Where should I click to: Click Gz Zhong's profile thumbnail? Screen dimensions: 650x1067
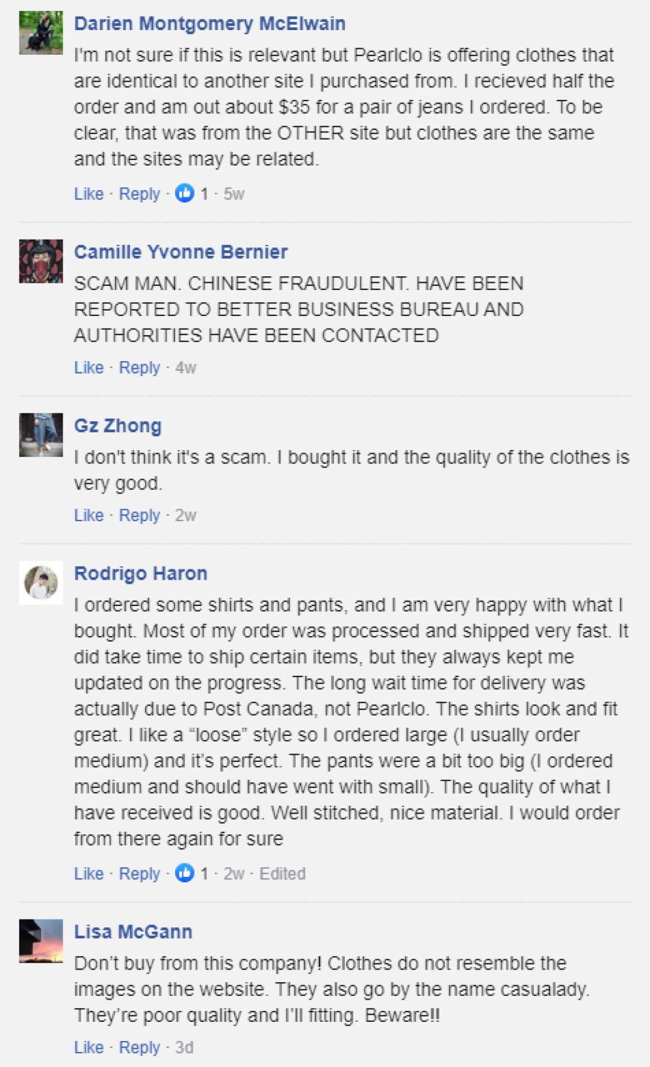pos(41,435)
